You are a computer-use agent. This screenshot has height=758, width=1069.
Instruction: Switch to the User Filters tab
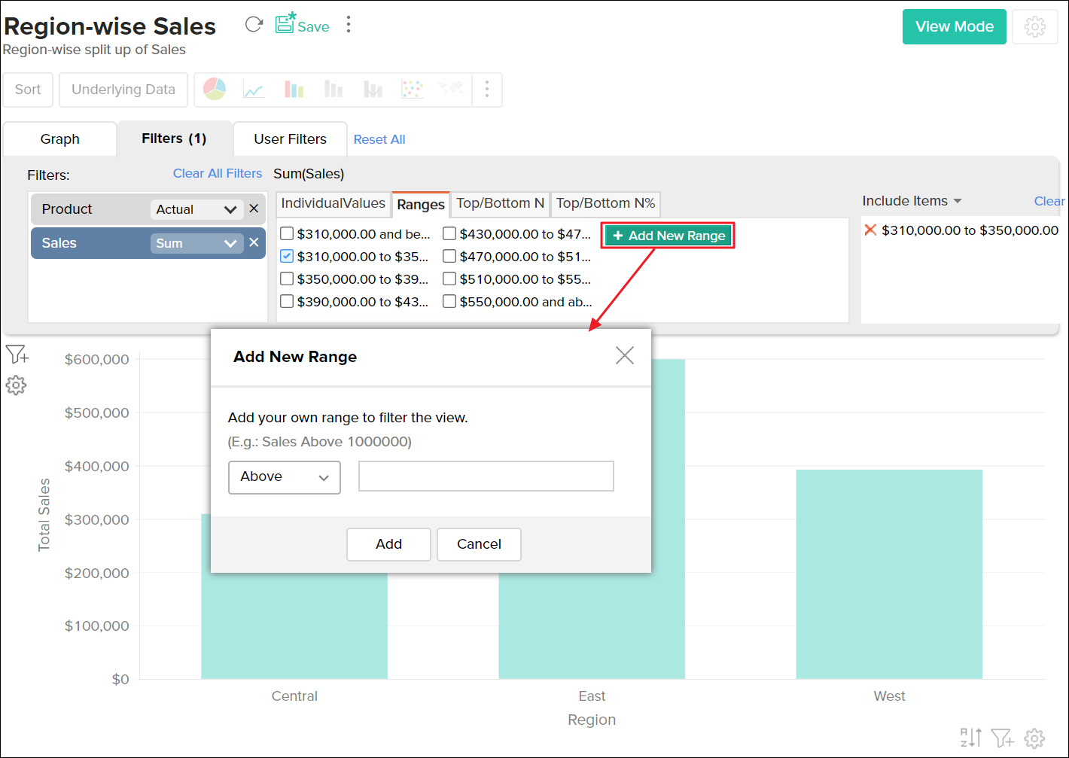pyautogui.click(x=290, y=139)
